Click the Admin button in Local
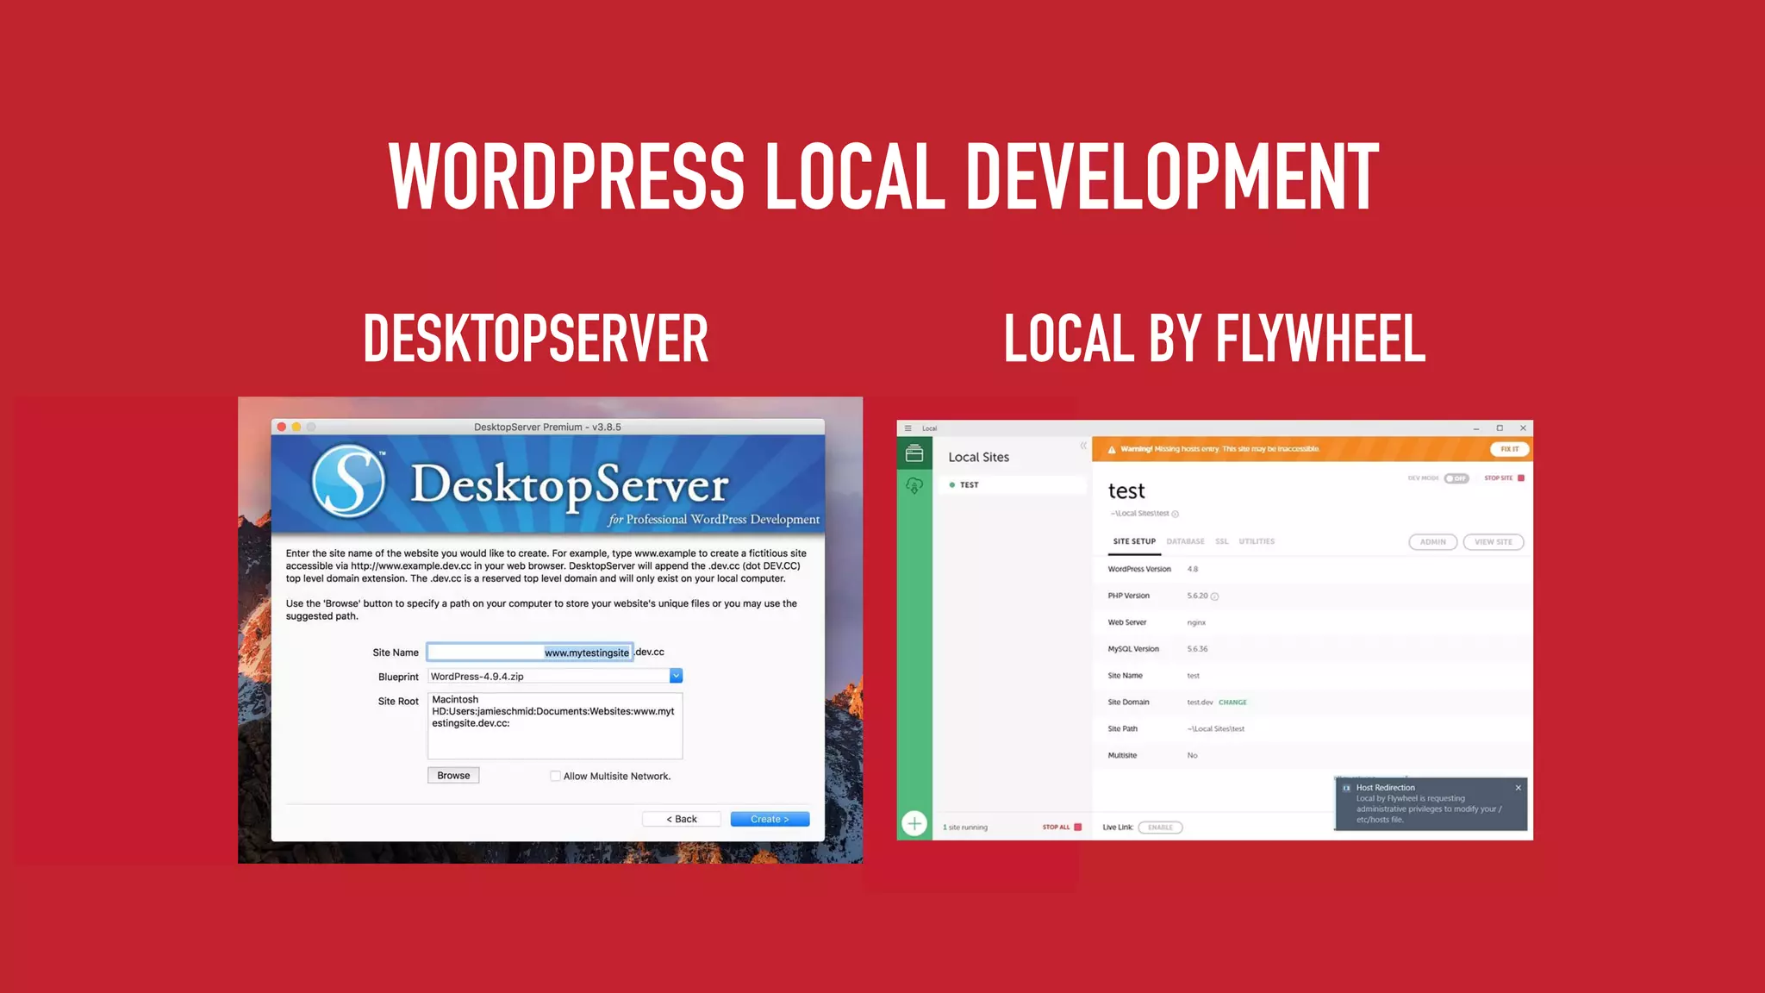 point(1433,542)
